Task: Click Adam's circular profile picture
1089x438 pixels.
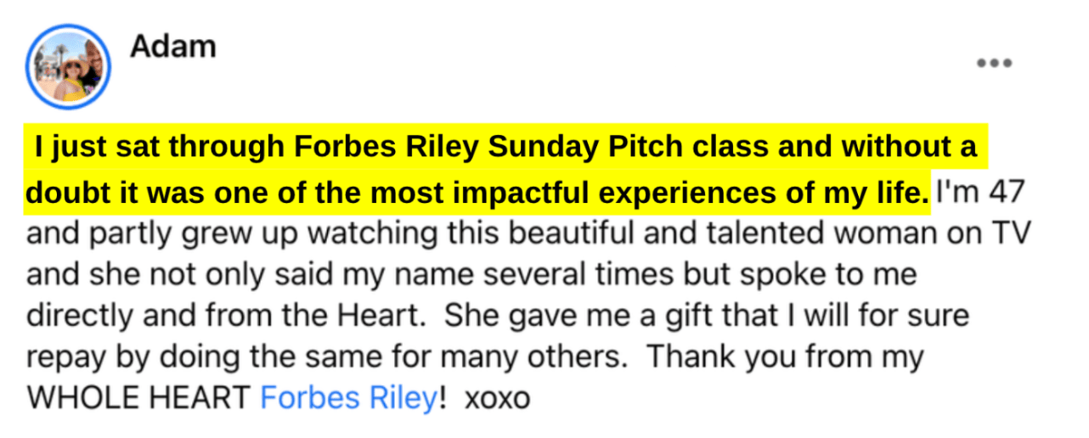Action: (69, 67)
